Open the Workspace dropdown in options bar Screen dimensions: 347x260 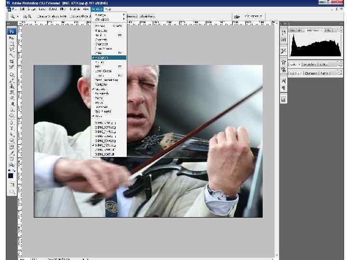tap(254, 16)
